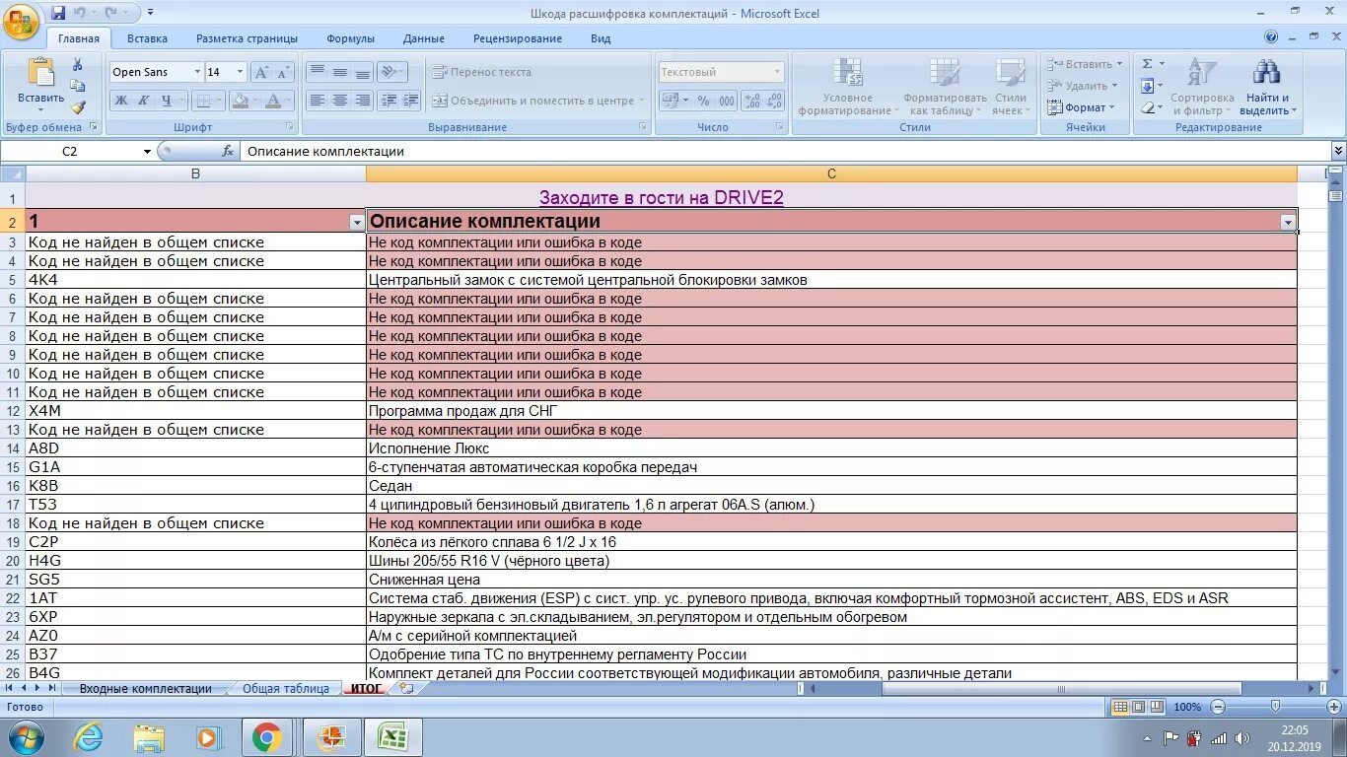1347x757 pixels.
Task: Click the Вставить paste icon
Action: 40,73
